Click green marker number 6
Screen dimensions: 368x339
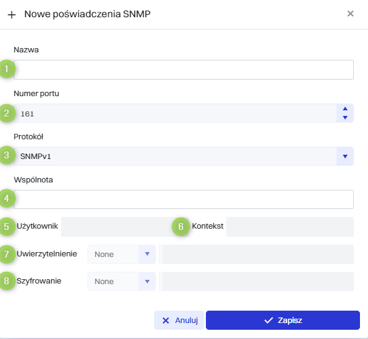[x=181, y=227]
